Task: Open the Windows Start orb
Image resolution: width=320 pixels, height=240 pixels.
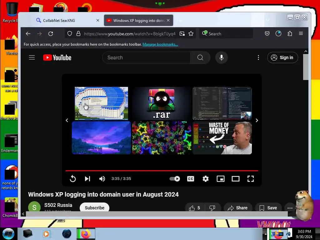Action: pos(8,234)
